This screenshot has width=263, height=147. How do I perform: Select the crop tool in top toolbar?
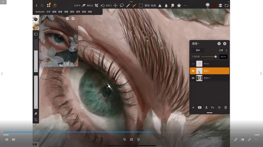(x=96, y=5)
